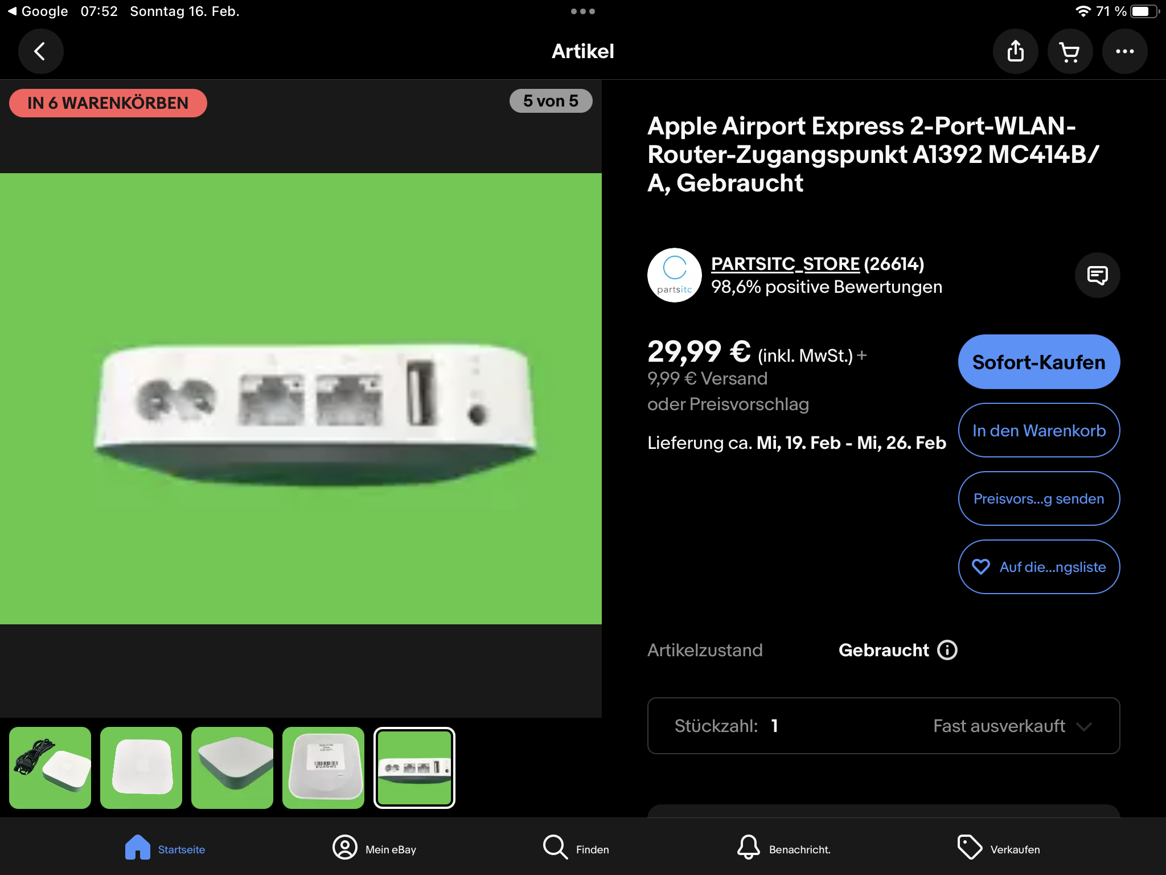The height and width of the screenshot is (875, 1166).
Task: Tap the message seller chat icon
Action: coord(1097,275)
